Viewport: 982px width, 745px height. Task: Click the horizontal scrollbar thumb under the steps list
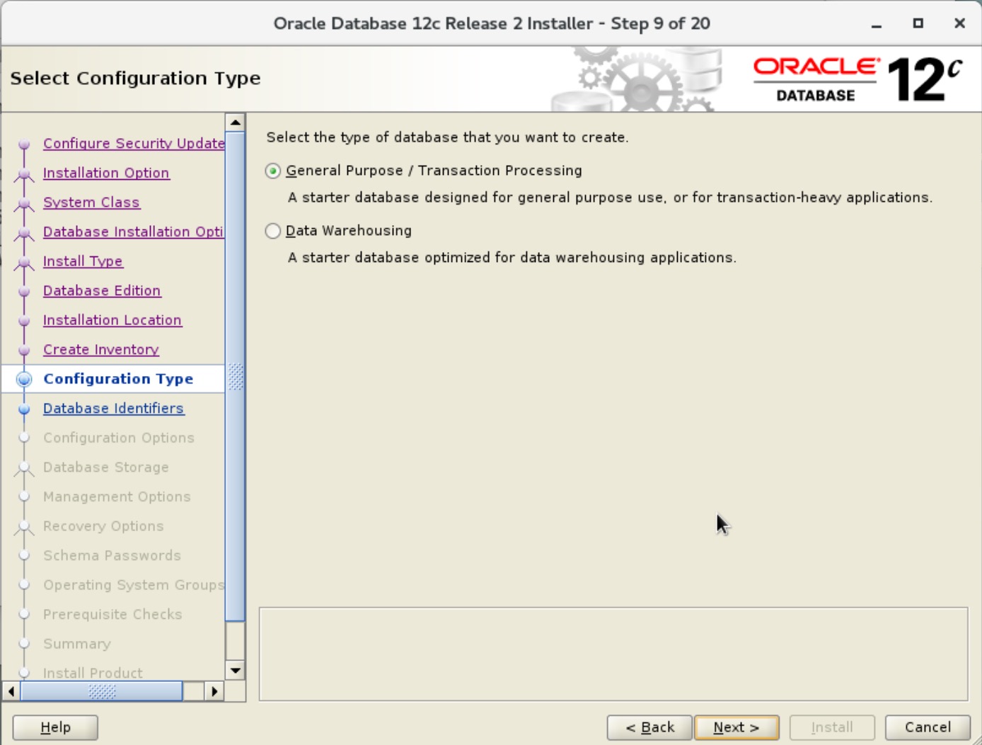[x=102, y=690]
